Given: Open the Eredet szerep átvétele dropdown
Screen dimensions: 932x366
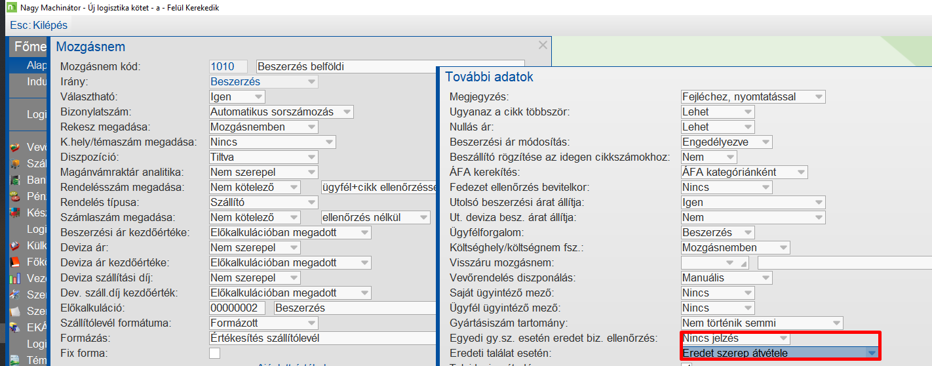Looking at the screenshot, I should coord(780,353).
